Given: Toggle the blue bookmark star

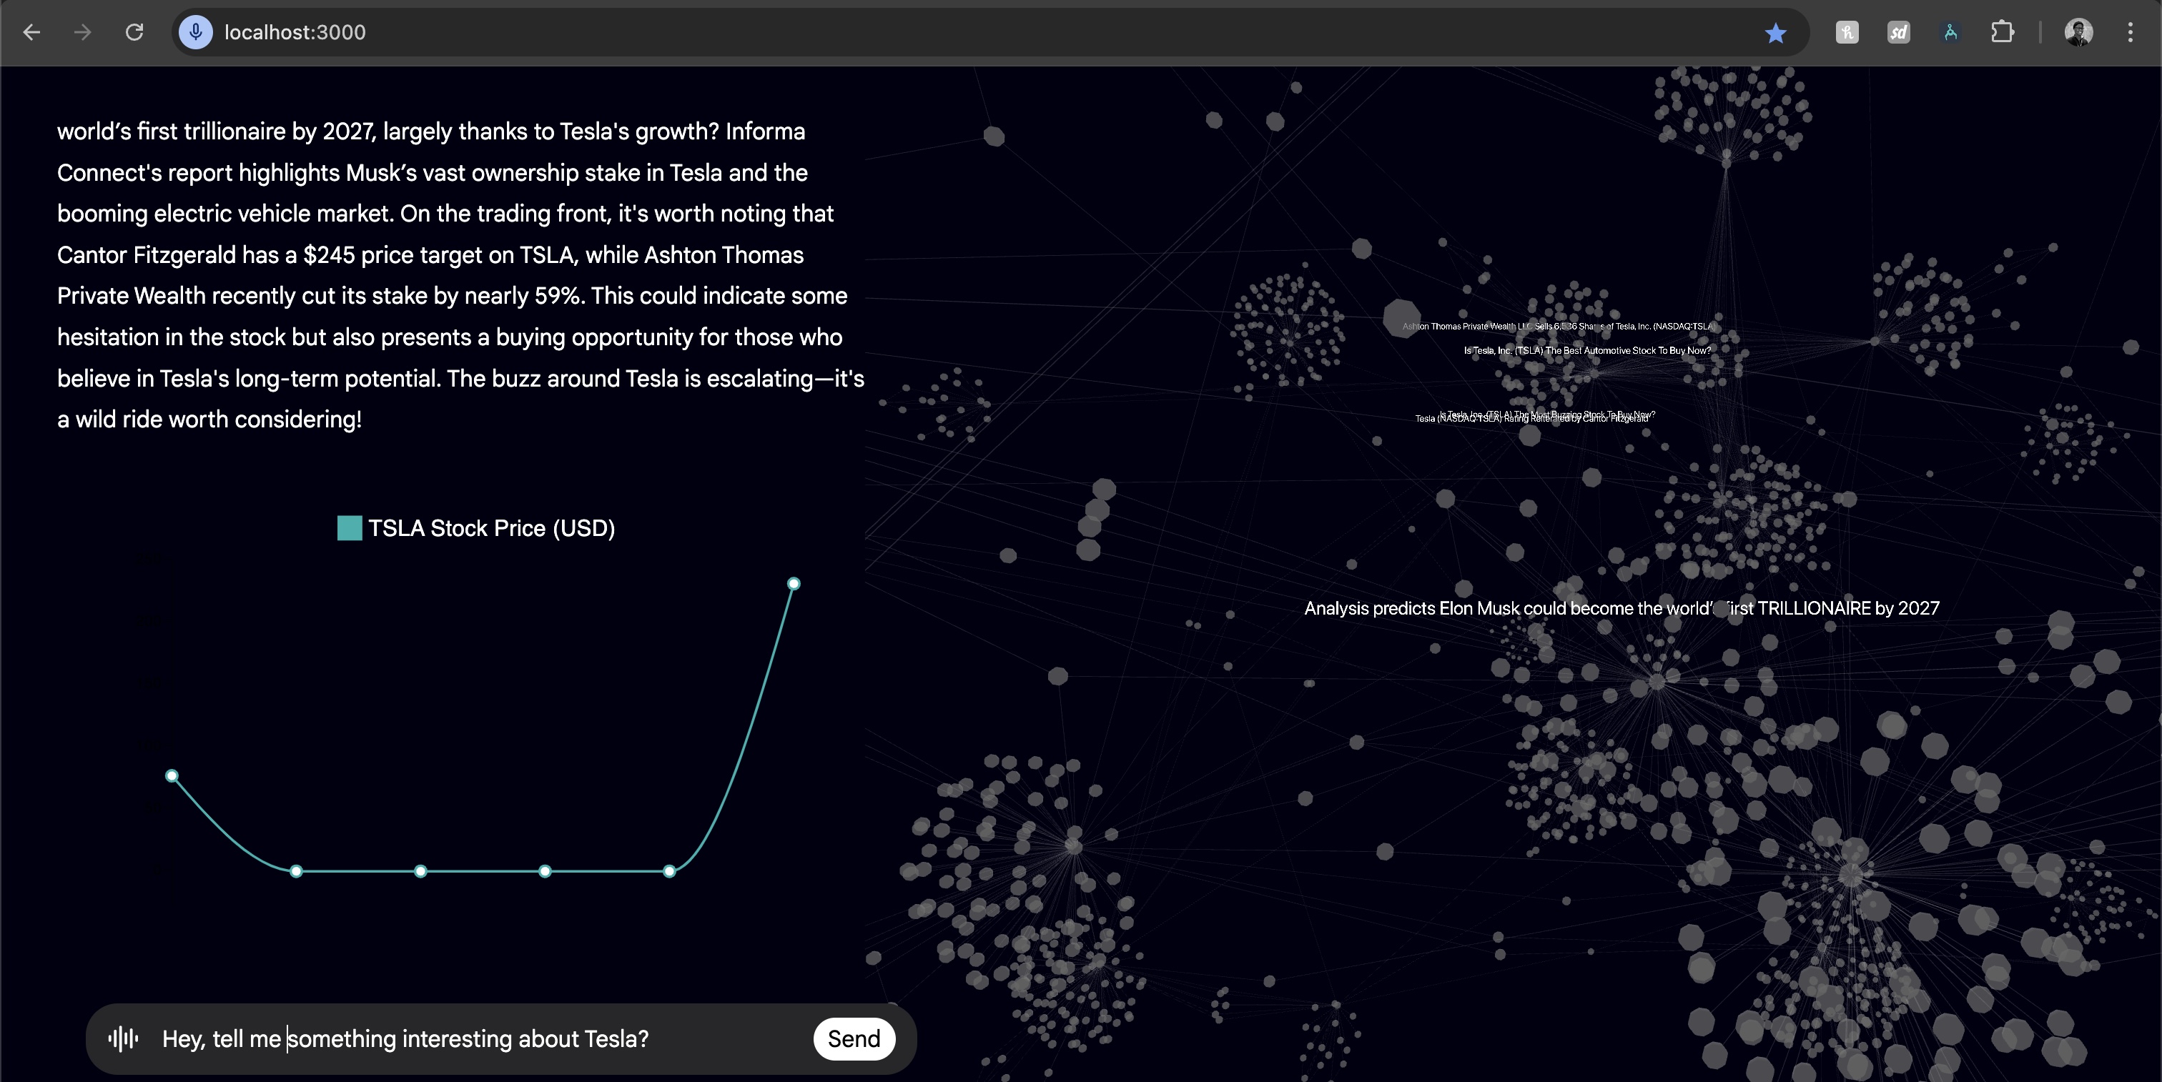Looking at the screenshot, I should point(1775,33).
